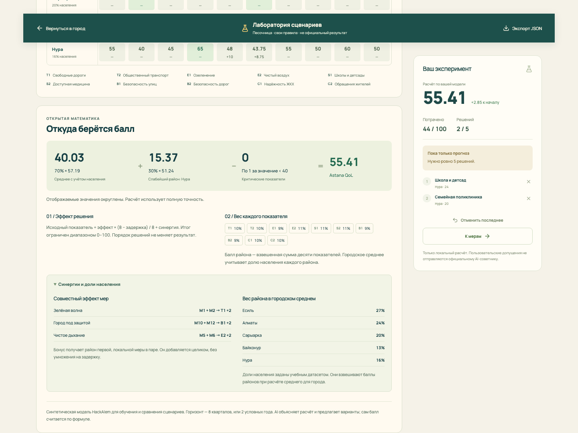Click the flask icon beside Лаборатория сценариев
Viewport: 578px width, 433px height.
pos(245,28)
